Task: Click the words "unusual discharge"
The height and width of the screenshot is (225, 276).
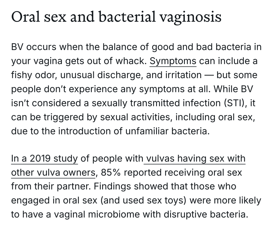Action: [101, 75]
